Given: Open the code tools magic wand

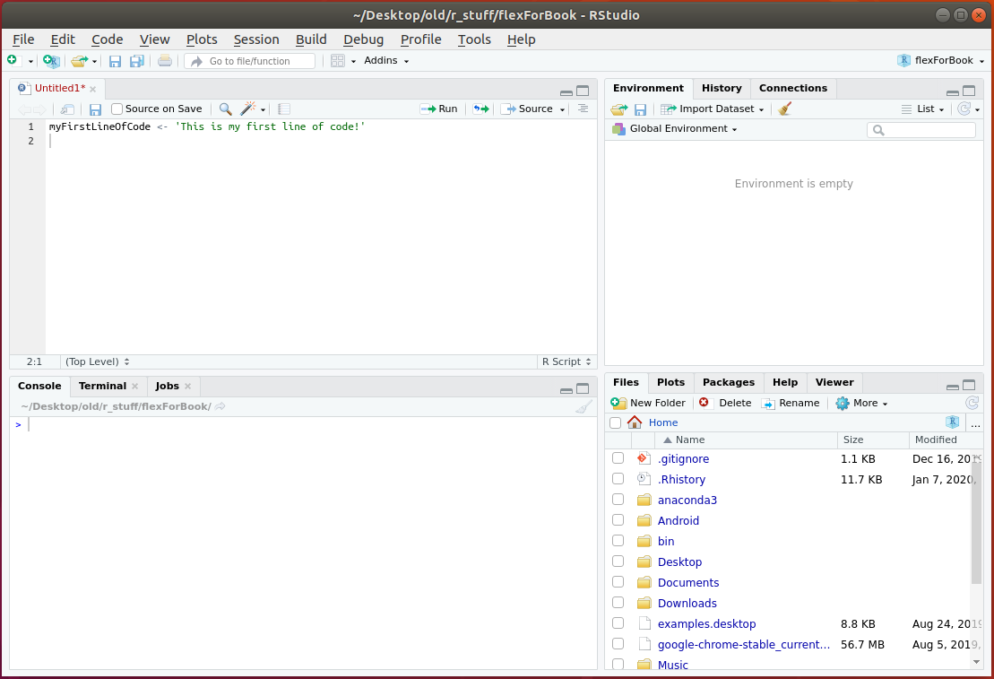Looking at the screenshot, I should pos(248,109).
